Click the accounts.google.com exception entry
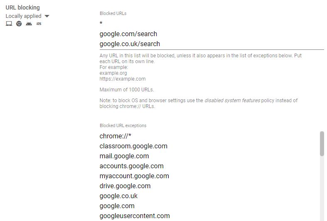Viewport: 327px width, 221px height. (x=132, y=166)
